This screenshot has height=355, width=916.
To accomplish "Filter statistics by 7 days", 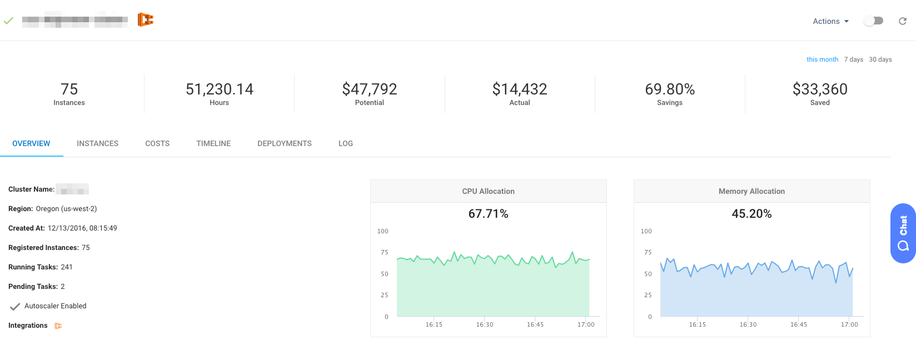I will coord(853,59).
